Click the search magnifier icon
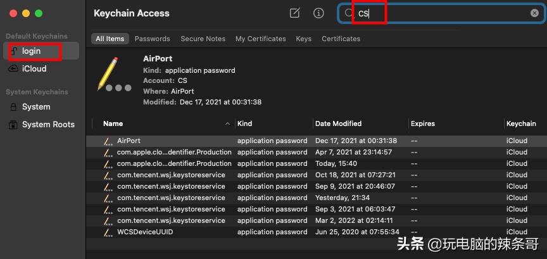Viewport: 547px width, 259px height. [349, 13]
